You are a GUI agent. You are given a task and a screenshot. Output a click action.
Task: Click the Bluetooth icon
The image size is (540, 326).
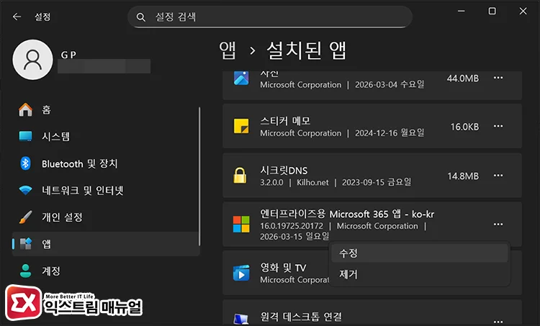pyautogui.click(x=25, y=163)
